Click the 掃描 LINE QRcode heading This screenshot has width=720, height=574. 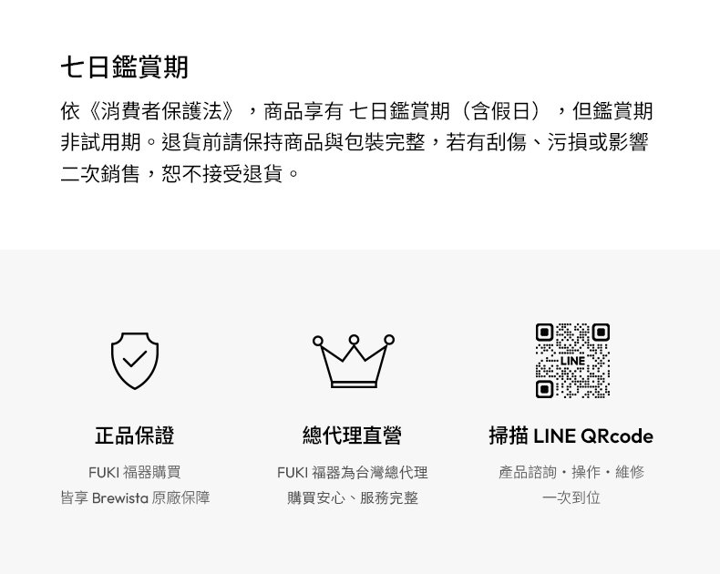tap(571, 436)
